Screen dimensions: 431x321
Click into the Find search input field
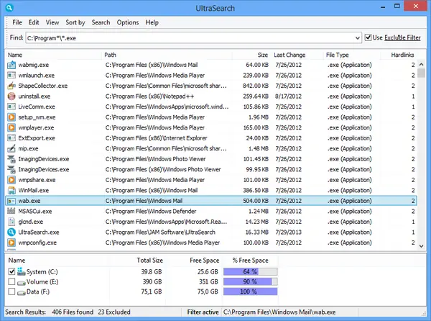[x=187, y=37]
